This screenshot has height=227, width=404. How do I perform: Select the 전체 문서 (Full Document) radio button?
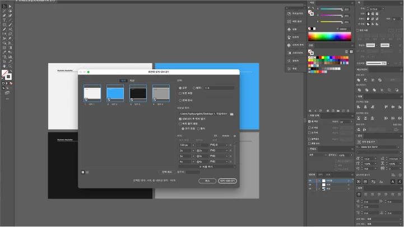180,100
